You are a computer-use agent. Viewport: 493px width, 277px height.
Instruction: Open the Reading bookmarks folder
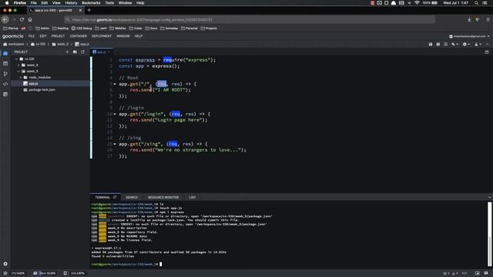click(60, 28)
